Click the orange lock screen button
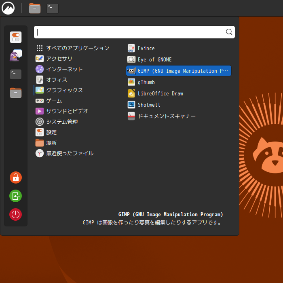 coord(16,177)
